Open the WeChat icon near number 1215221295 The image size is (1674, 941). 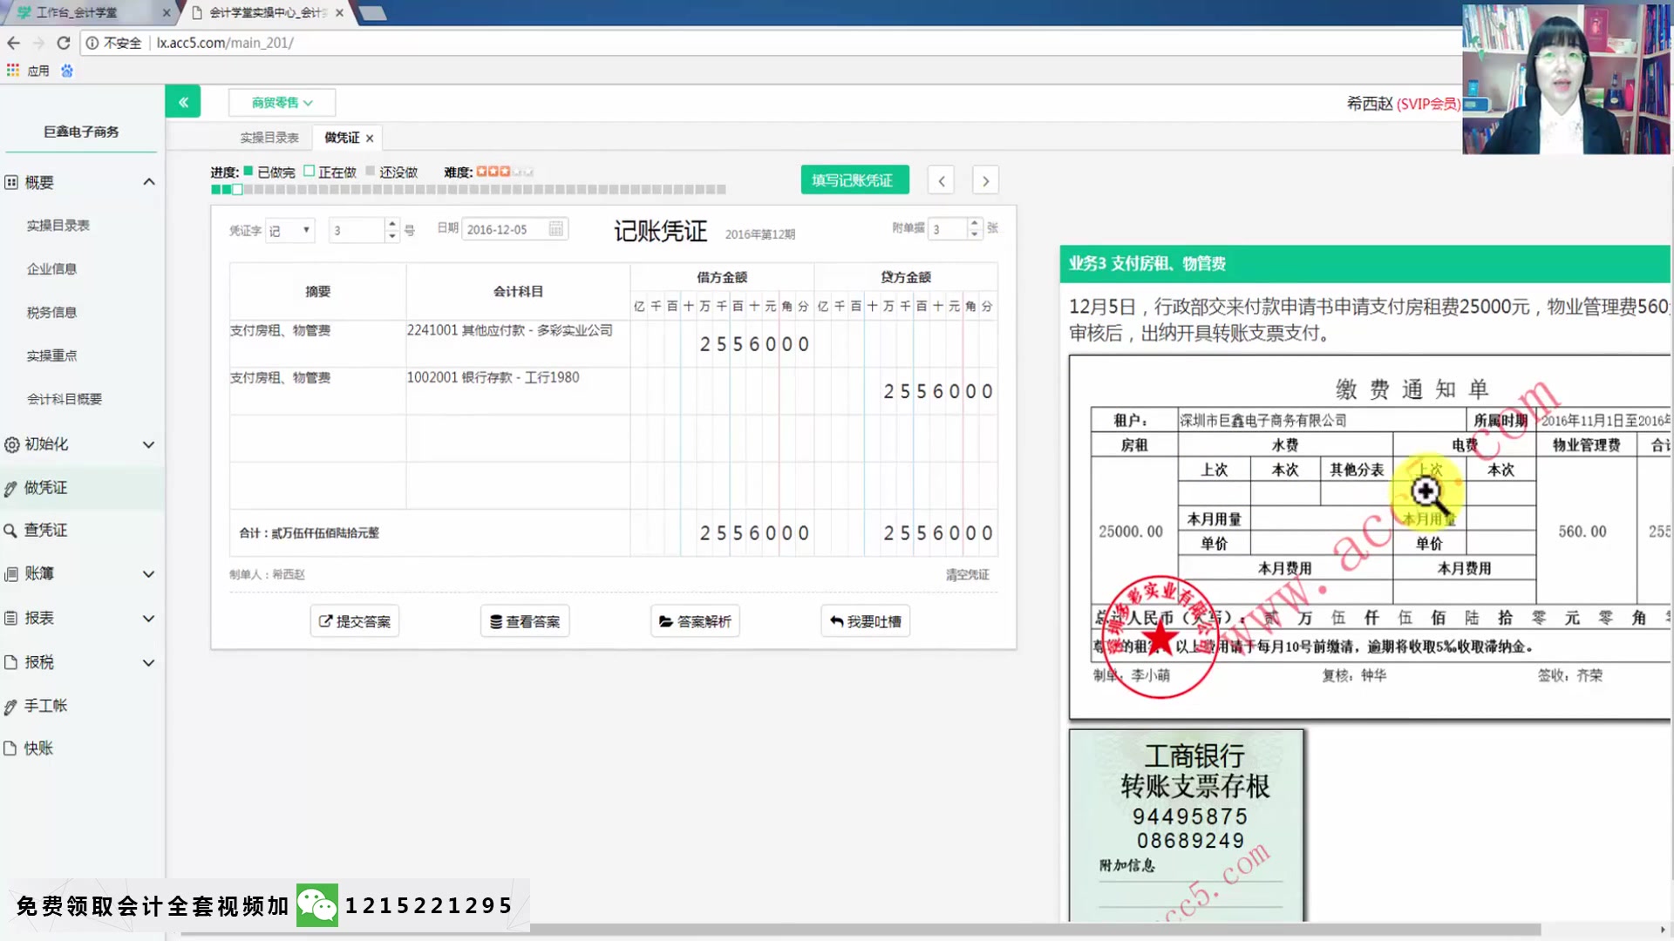point(317,905)
